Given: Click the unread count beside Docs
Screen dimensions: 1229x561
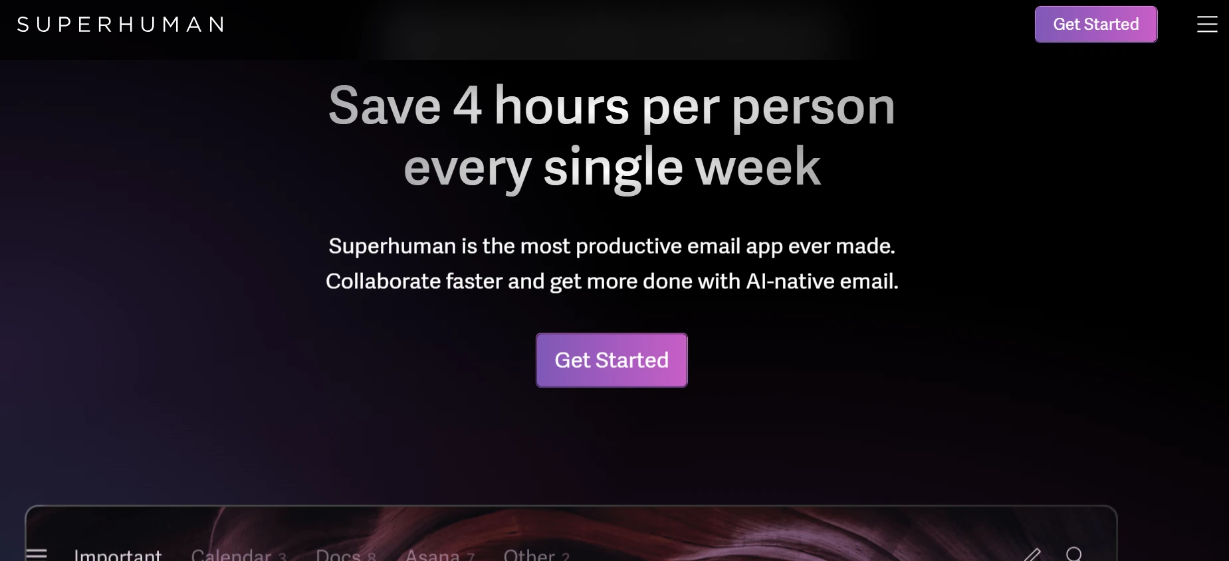Looking at the screenshot, I should [x=372, y=557].
